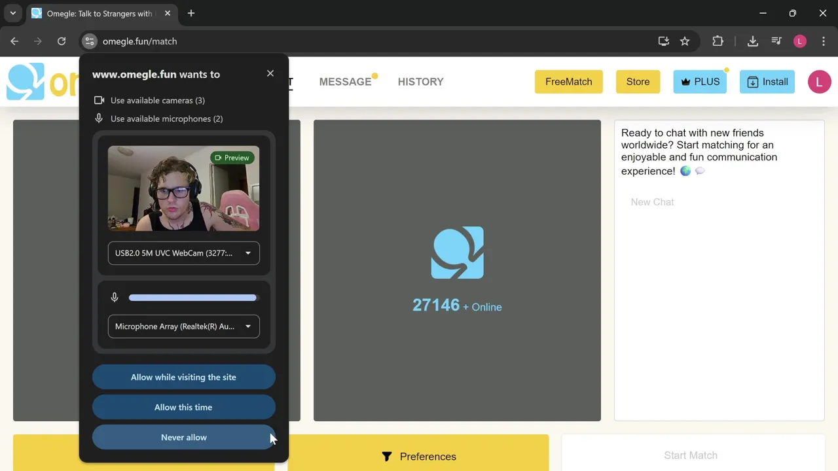Click the Install button
The height and width of the screenshot is (471, 838).
[767, 82]
